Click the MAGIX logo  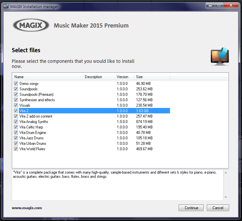click(31, 25)
